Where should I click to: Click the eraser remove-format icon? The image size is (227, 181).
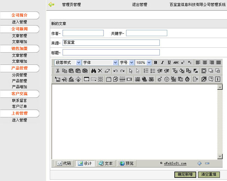[107, 71]
